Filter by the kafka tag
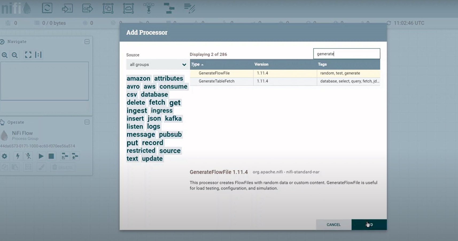 pyautogui.click(x=173, y=119)
